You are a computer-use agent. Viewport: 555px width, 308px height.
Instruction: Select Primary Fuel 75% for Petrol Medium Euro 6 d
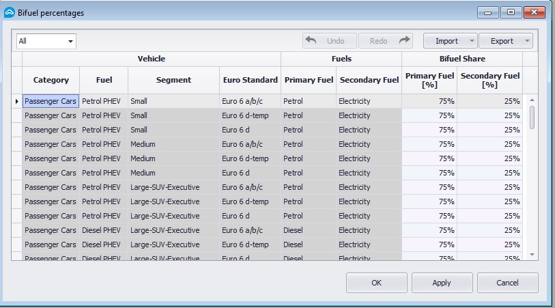(x=429, y=173)
